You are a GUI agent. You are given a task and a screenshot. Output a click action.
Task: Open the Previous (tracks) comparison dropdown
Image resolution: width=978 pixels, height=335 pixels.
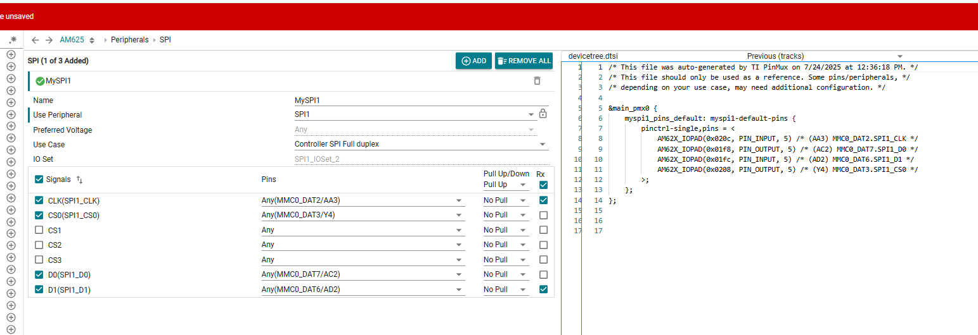825,56
